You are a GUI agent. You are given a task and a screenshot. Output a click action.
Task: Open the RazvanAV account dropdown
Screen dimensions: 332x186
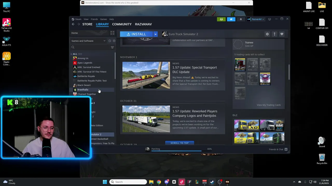(256, 19)
